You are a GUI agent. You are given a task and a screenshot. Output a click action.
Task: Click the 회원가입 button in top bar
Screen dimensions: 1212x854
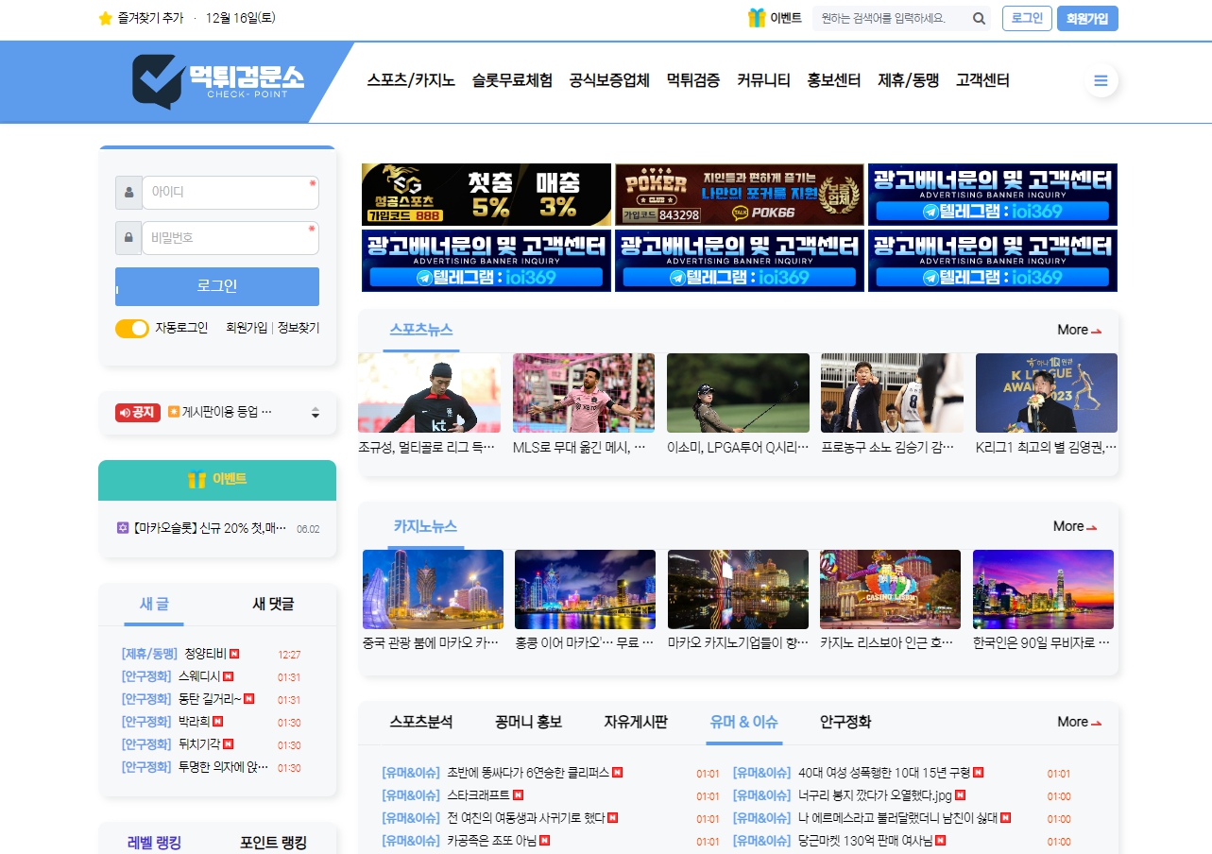coord(1087,19)
